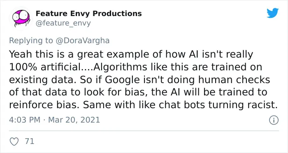Open the Feature Envy Productions profile avatar
The width and height of the screenshot is (288, 153).
coord(21,19)
